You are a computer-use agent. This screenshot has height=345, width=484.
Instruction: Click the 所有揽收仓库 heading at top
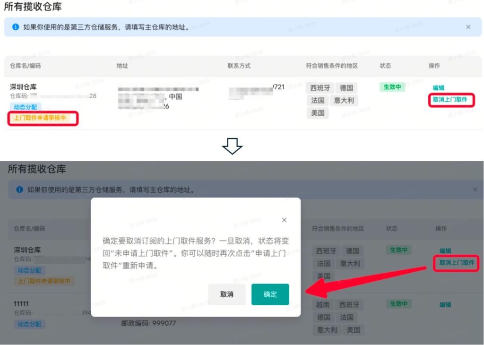coord(33,7)
